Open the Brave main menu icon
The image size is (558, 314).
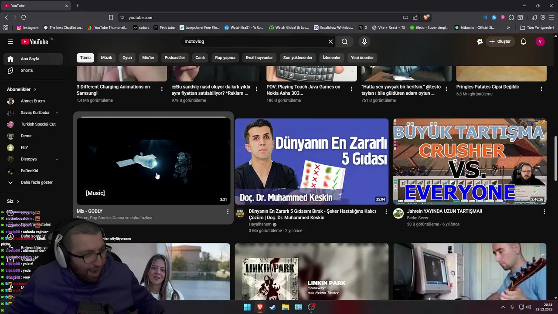tap(552, 17)
